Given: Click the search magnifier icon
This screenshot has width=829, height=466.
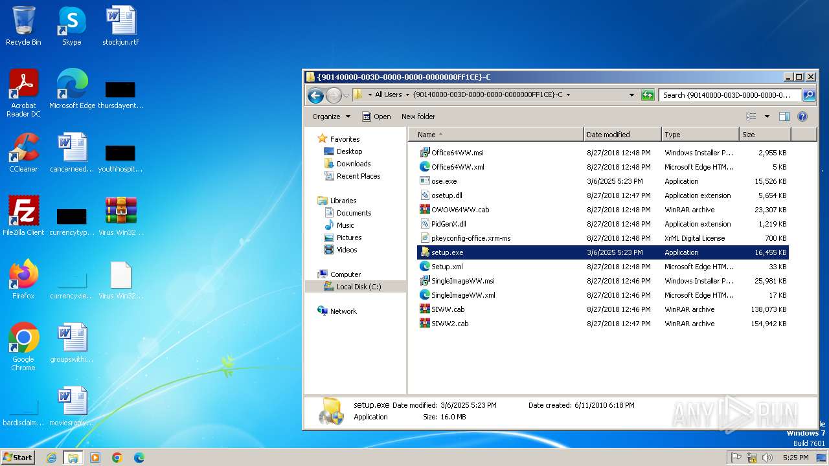Looking at the screenshot, I should click(808, 95).
